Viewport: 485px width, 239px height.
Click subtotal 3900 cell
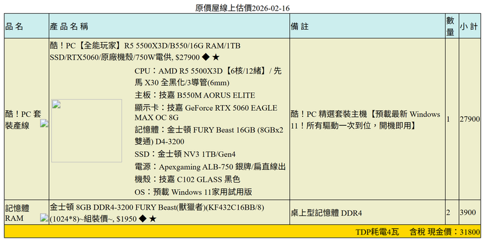click(469, 212)
